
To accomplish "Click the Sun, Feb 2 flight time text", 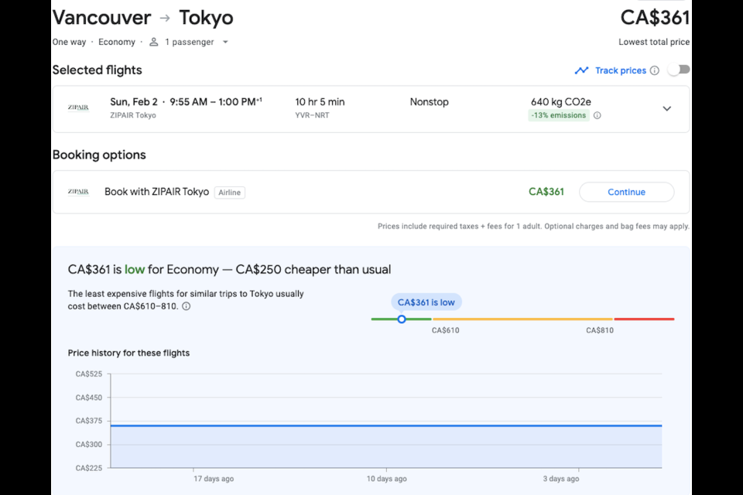I will point(187,102).
